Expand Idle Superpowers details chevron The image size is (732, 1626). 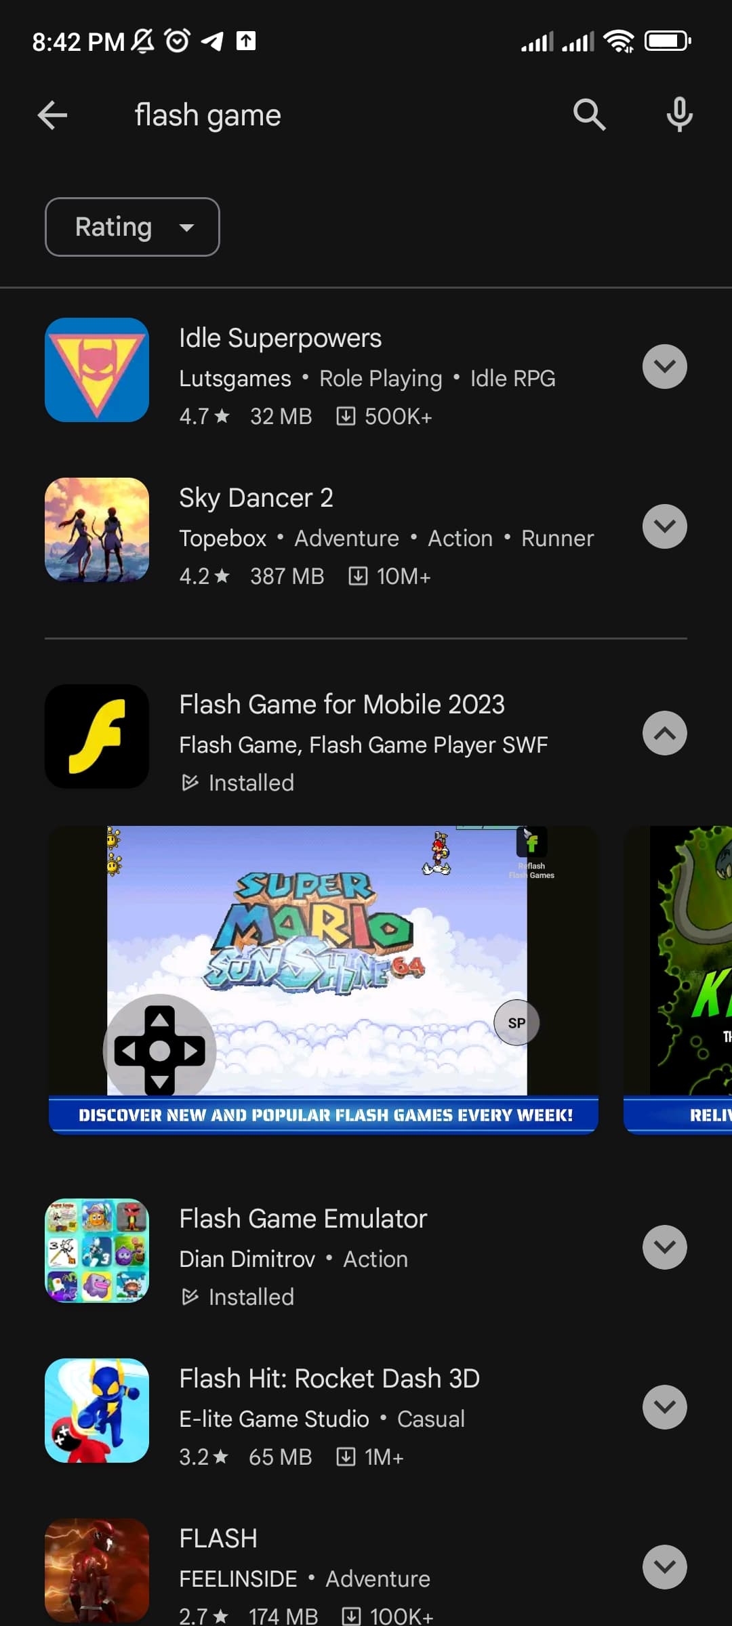tap(664, 367)
